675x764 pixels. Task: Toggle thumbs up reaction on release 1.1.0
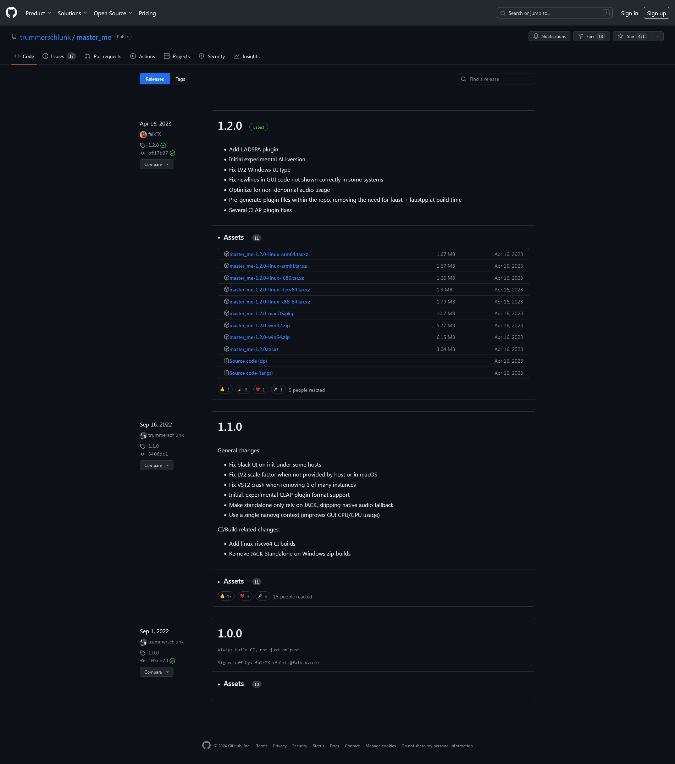pos(226,596)
